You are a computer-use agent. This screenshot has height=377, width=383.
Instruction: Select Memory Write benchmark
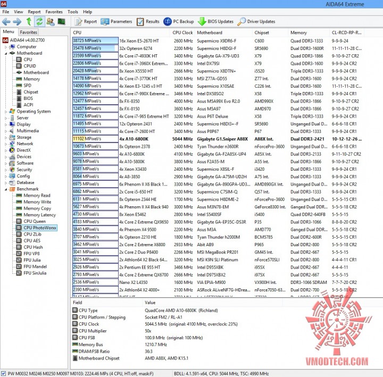[x=34, y=202]
